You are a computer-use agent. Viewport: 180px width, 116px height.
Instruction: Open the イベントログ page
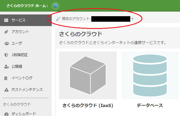tap(22, 78)
